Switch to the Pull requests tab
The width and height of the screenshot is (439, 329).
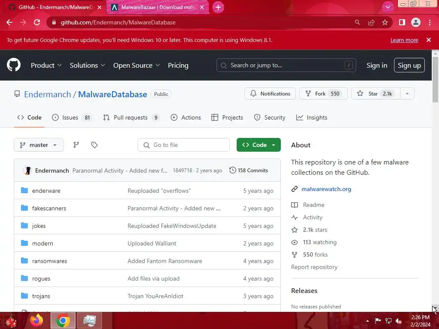131,117
